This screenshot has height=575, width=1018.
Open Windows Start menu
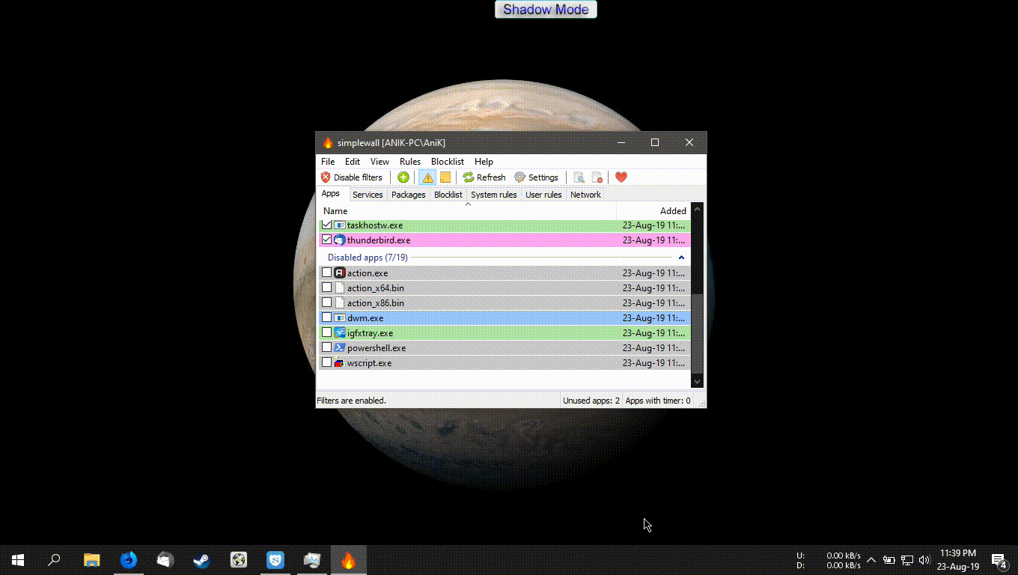[18, 560]
